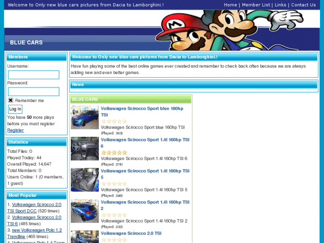324x243 pixels.
Task: Open Volkswagen Scirocco Sport blue 160hp TSI title
Action: tap(142, 111)
